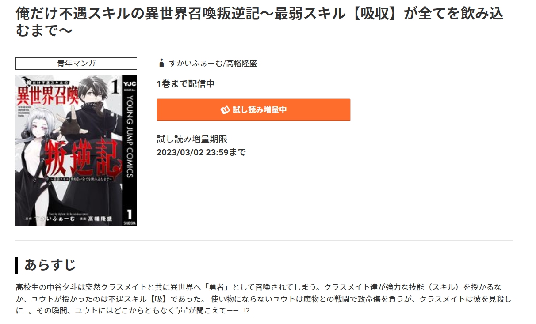The width and height of the screenshot is (536, 324).
Task: Open the すかいふぁーむ/高幡隆盛 author link
Action: point(213,63)
